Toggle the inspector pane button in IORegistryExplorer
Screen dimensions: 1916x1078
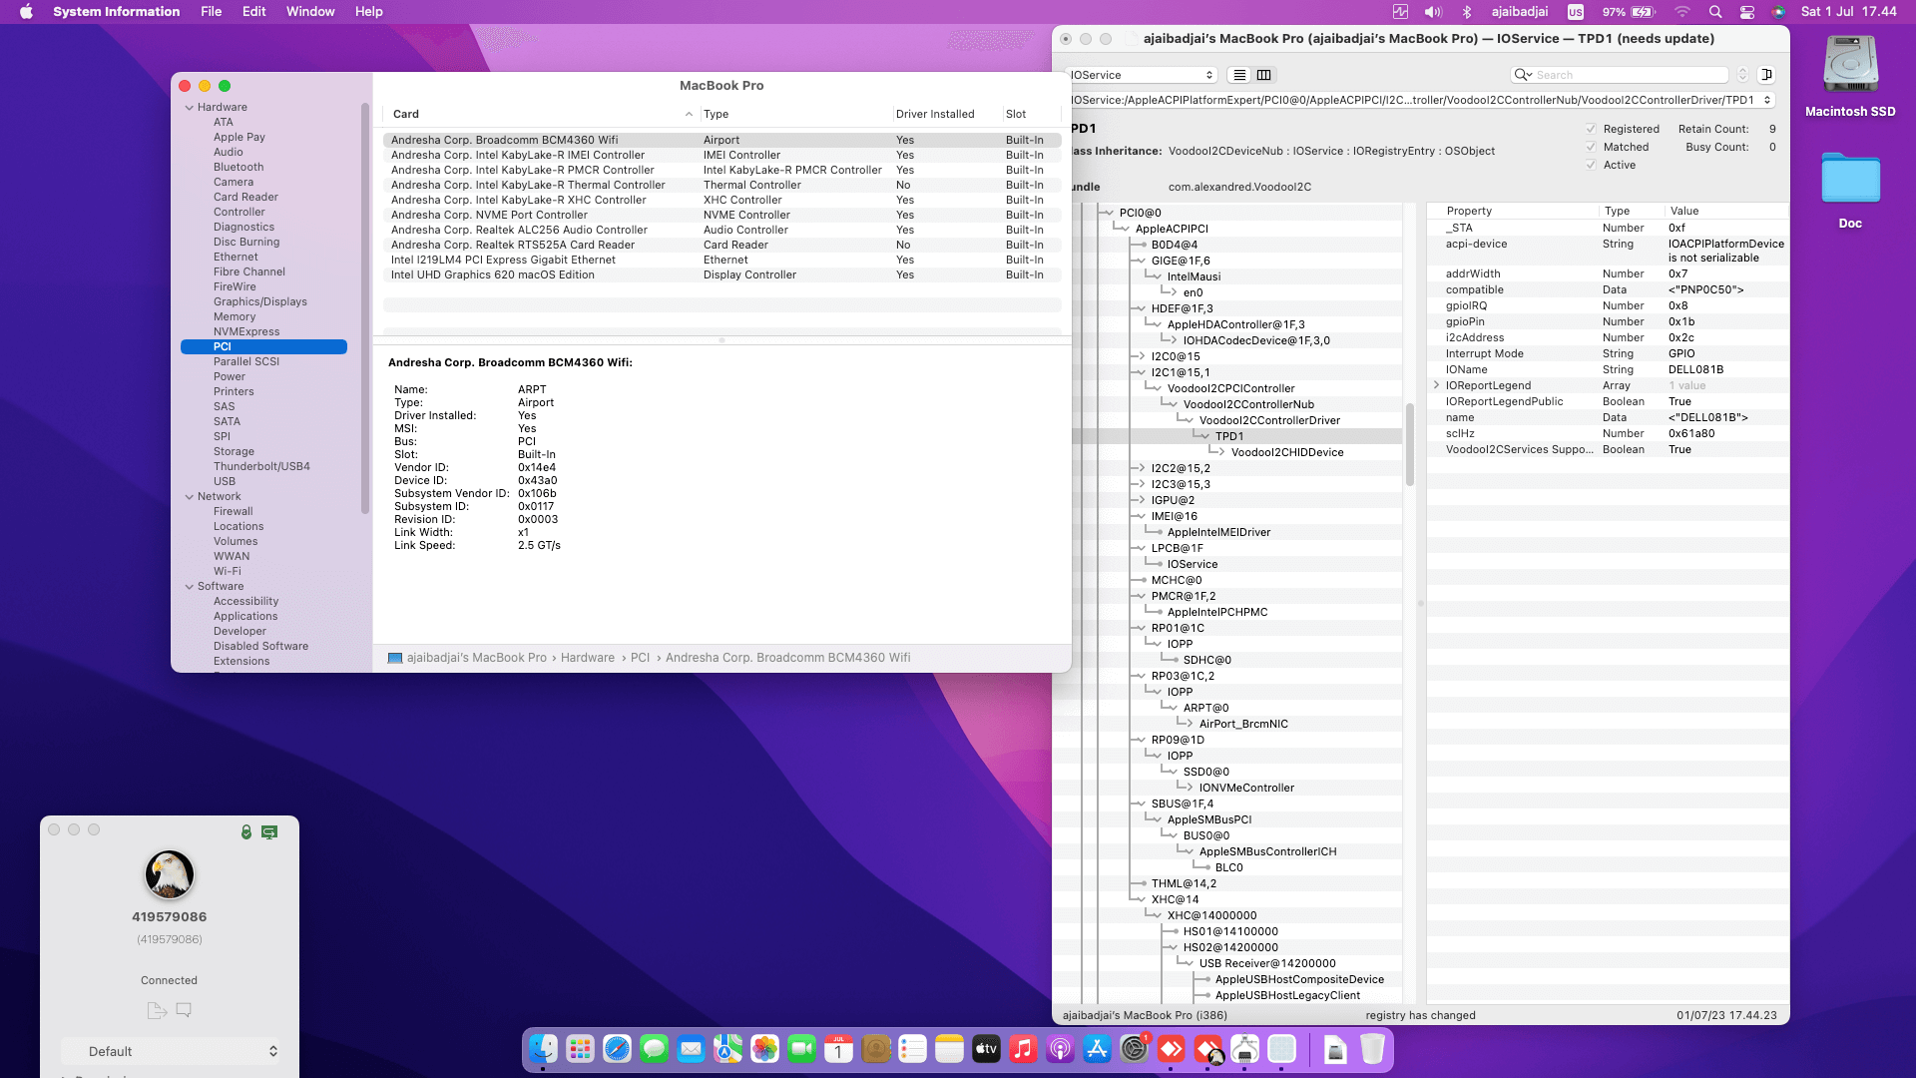click(x=1766, y=75)
